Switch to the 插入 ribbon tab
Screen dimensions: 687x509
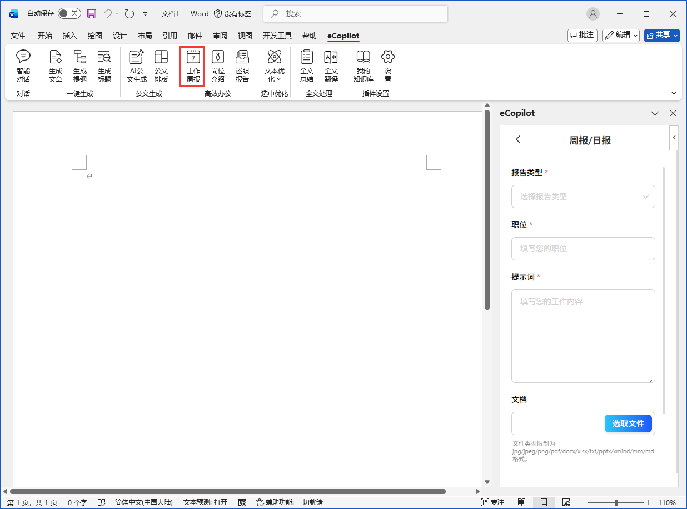pyautogui.click(x=70, y=36)
